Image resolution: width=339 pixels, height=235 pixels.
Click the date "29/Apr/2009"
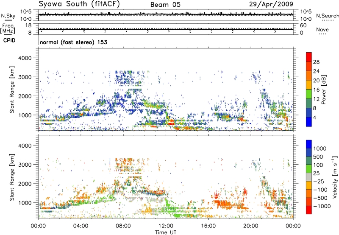[x=271, y=4]
